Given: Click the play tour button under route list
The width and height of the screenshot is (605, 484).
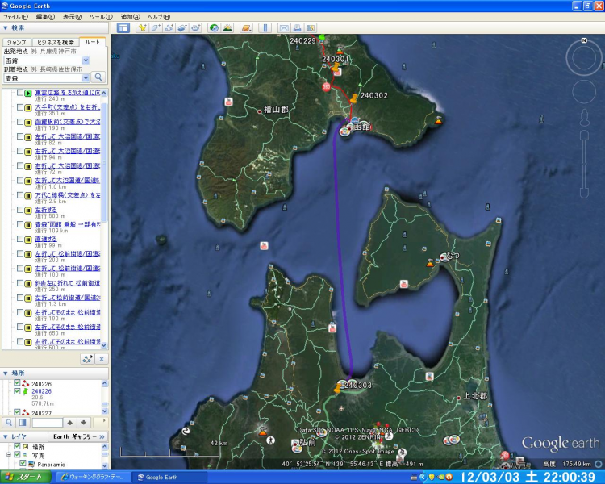Looking at the screenshot, I should 88,359.
